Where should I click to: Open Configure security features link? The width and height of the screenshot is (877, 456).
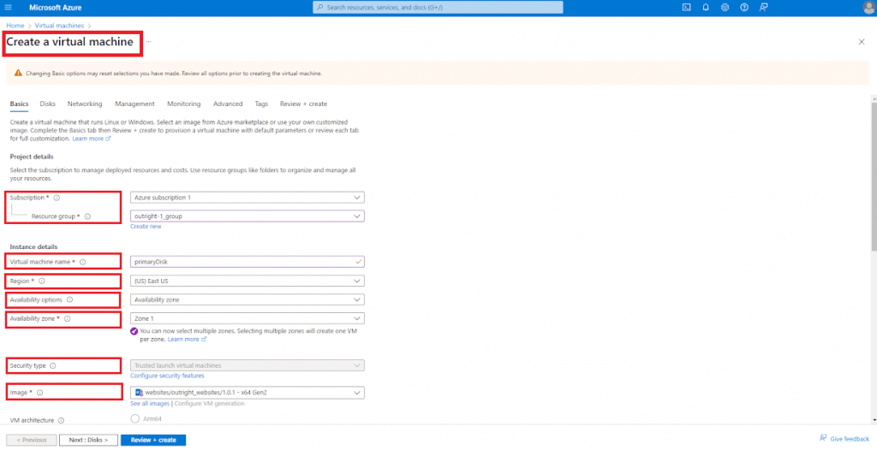coord(167,376)
